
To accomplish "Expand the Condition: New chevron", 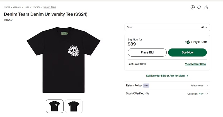I will (207, 94).
